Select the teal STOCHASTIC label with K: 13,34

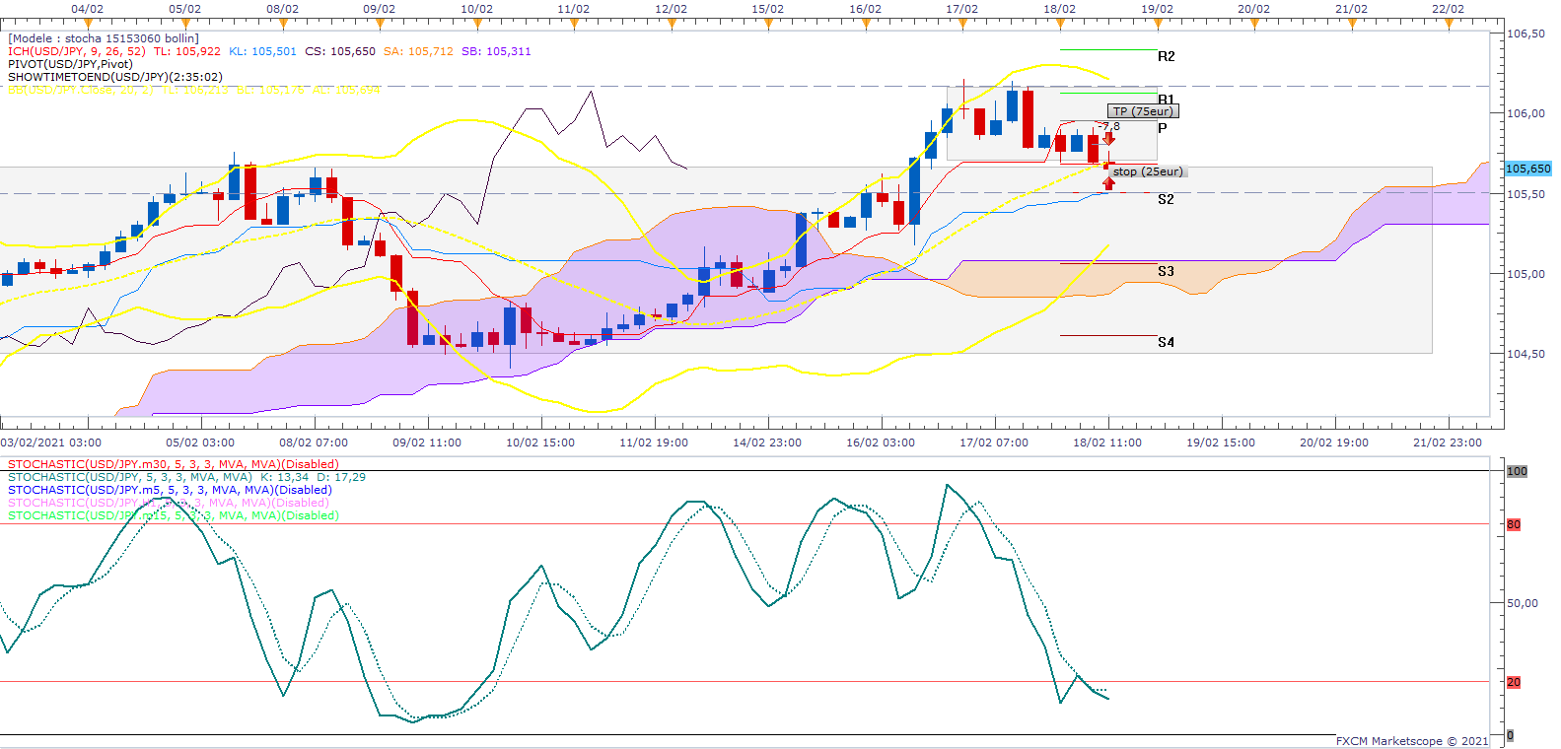pos(186,477)
